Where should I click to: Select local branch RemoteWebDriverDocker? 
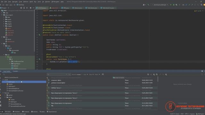coord(16,91)
